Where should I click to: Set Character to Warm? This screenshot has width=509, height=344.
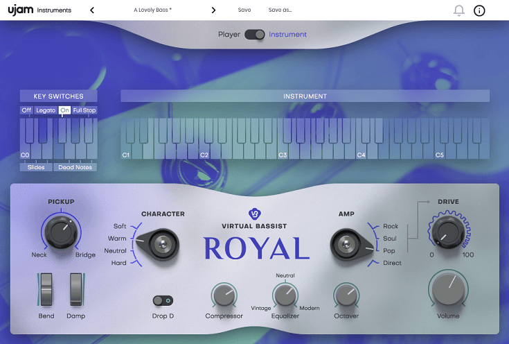tap(117, 239)
